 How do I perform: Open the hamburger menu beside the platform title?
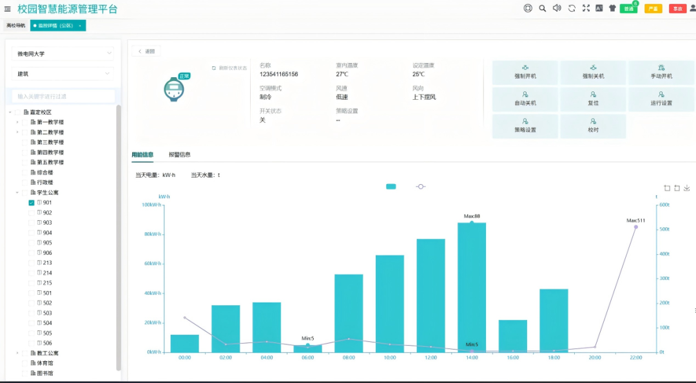click(x=8, y=9)
